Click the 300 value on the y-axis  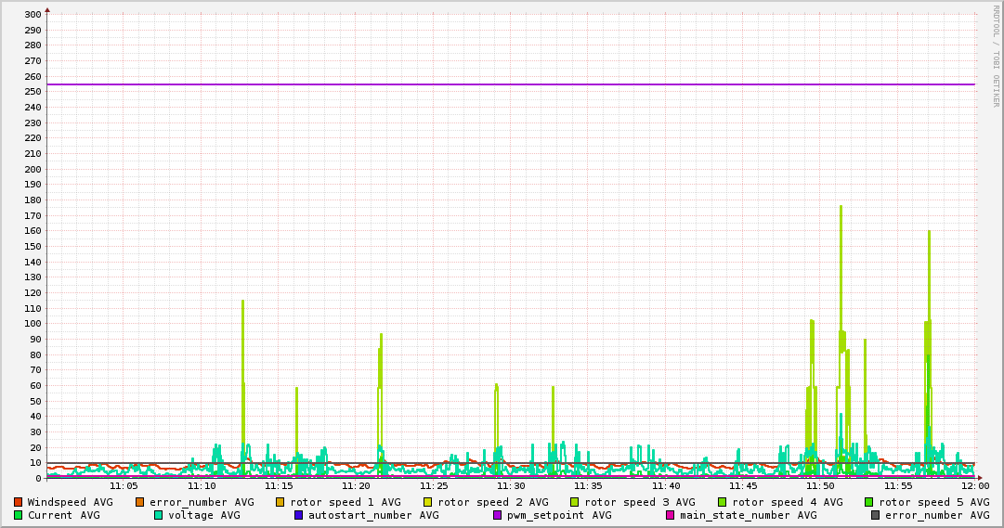[x=33, y=15]
